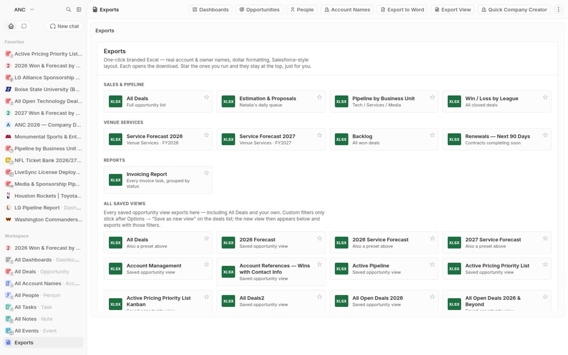568x355 pixels.
Task: Click XLSX icon for Pipeline by Business Unit
Action: click(341, 101)
